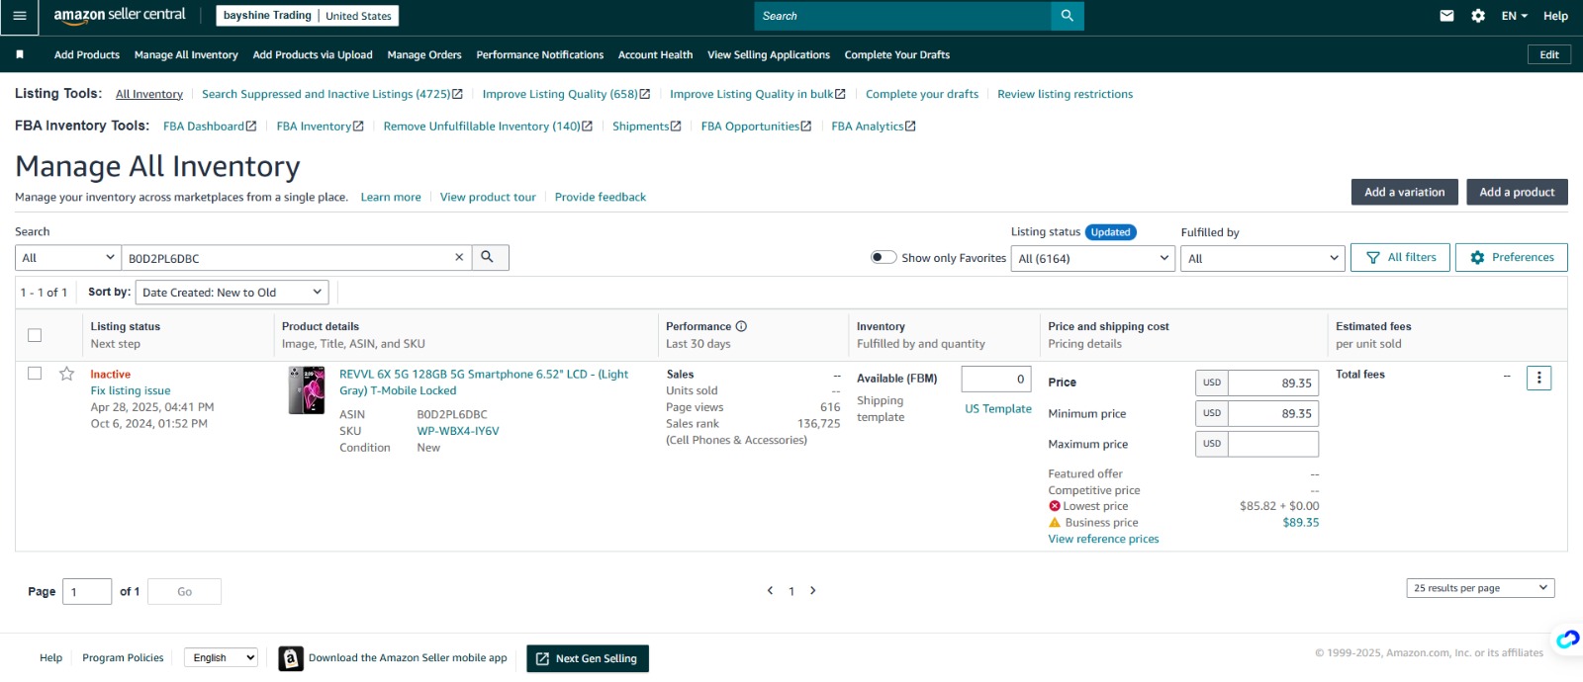Open the Sort by dropdown
Screen dimensions: 1583x682
(233, 293)
